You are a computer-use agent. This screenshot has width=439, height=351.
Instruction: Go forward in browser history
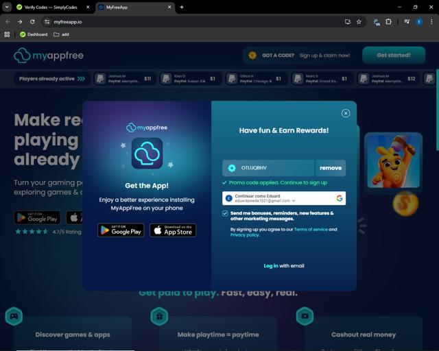pyautogui.click(x=20, y=22)
